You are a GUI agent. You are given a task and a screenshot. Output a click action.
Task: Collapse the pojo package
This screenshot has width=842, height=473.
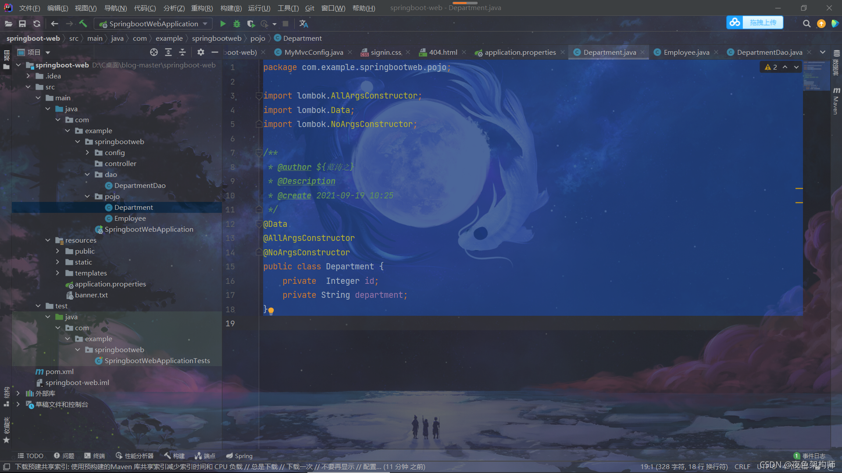coord(87,196)
